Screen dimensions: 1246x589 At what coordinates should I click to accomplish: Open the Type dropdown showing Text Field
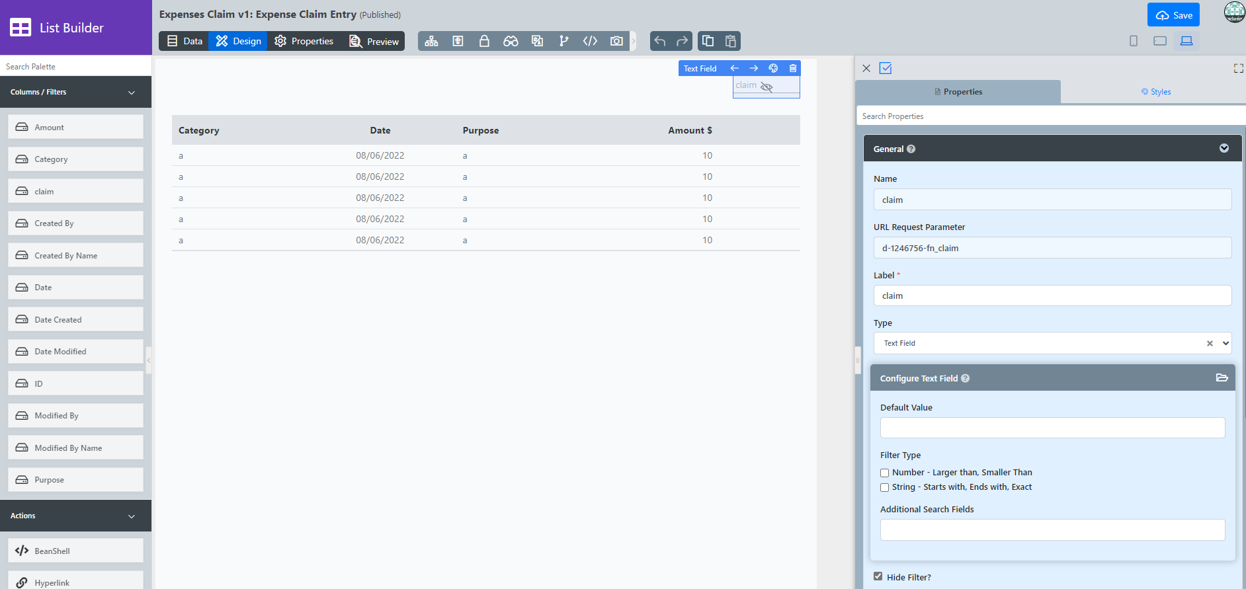point(1052,343)
